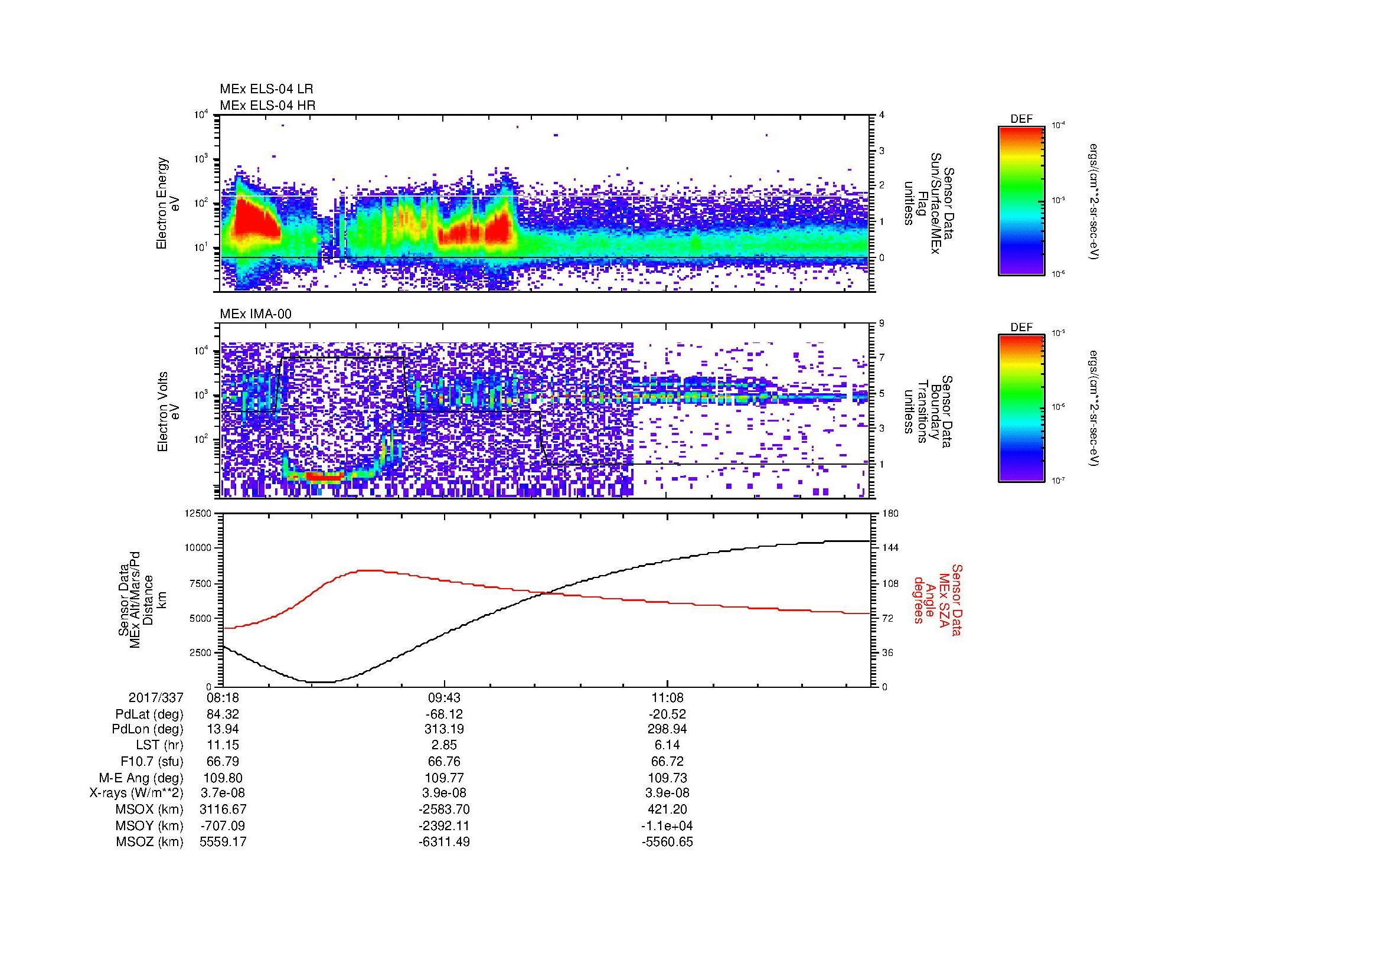Click the Boundary Transitions axis label
The height and width of the screenshot is (976, 1381).
coord(929,412)
